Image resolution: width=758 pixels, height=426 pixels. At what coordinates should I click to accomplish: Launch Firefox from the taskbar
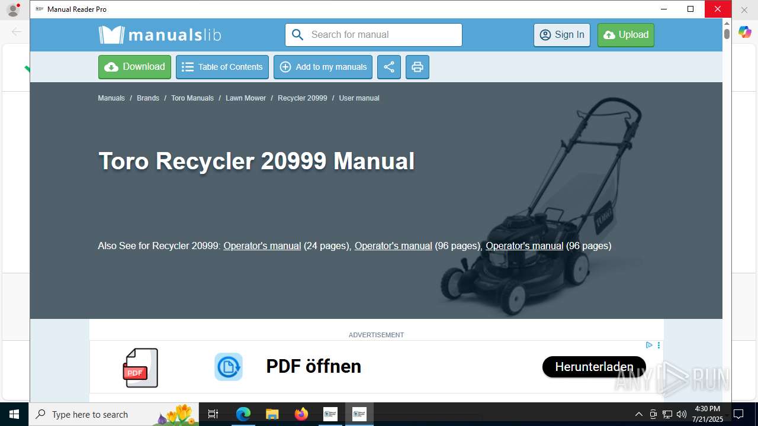[301, 414]
